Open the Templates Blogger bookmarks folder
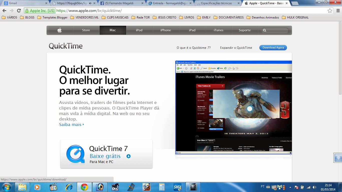The image size is (342, 192). click(52, 17)
